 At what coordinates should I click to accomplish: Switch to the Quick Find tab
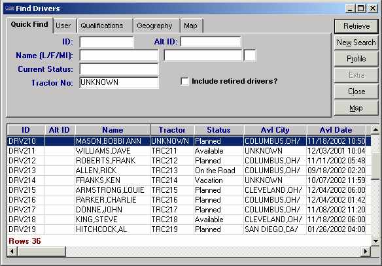pyautogui.click(x=29, y=25)
